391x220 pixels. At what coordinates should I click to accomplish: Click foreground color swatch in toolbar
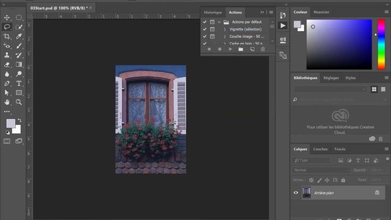point(10,123)
